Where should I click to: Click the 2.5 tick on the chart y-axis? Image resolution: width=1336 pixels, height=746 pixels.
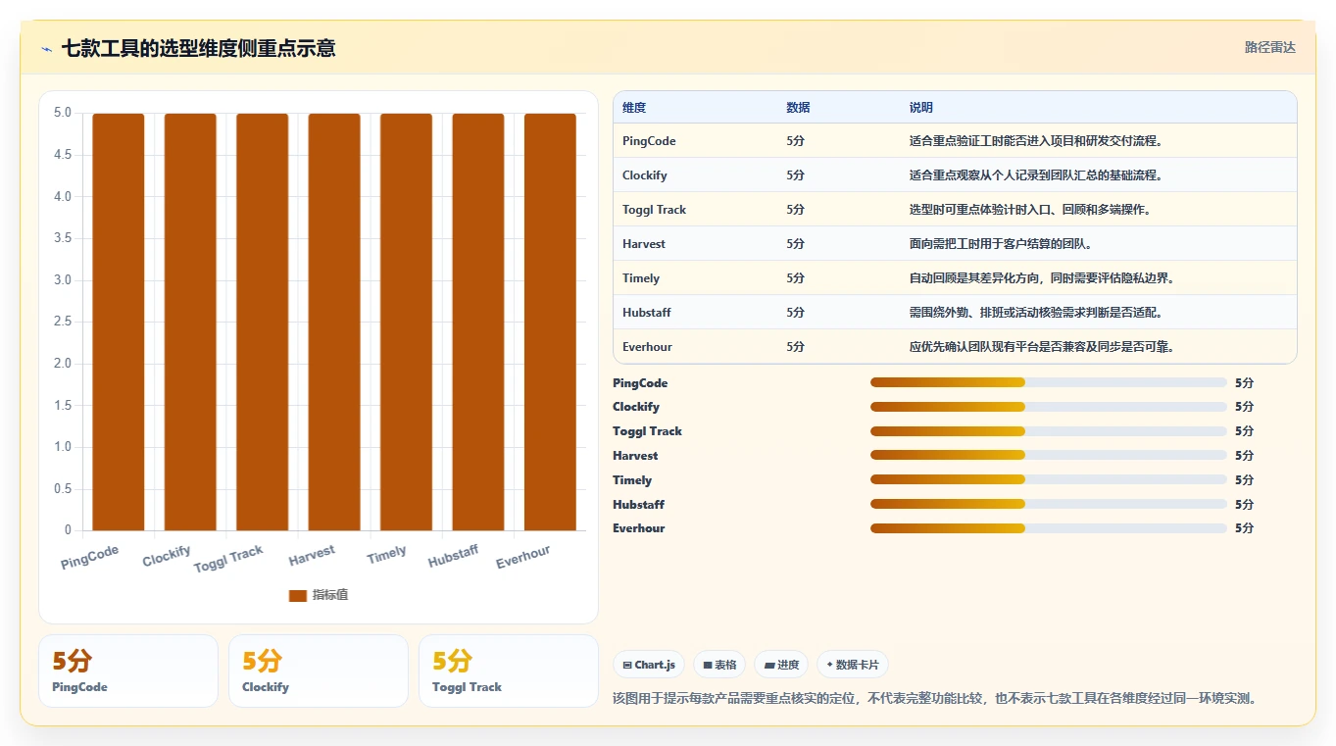click(63, 323)
